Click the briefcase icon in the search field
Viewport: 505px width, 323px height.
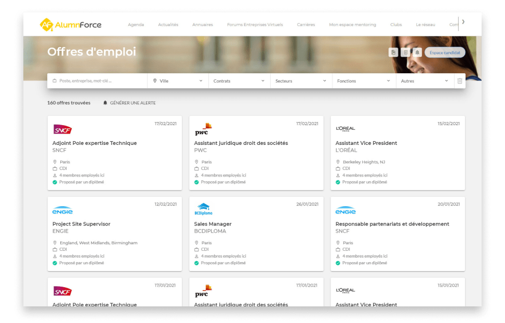click(x=55, y=81)
